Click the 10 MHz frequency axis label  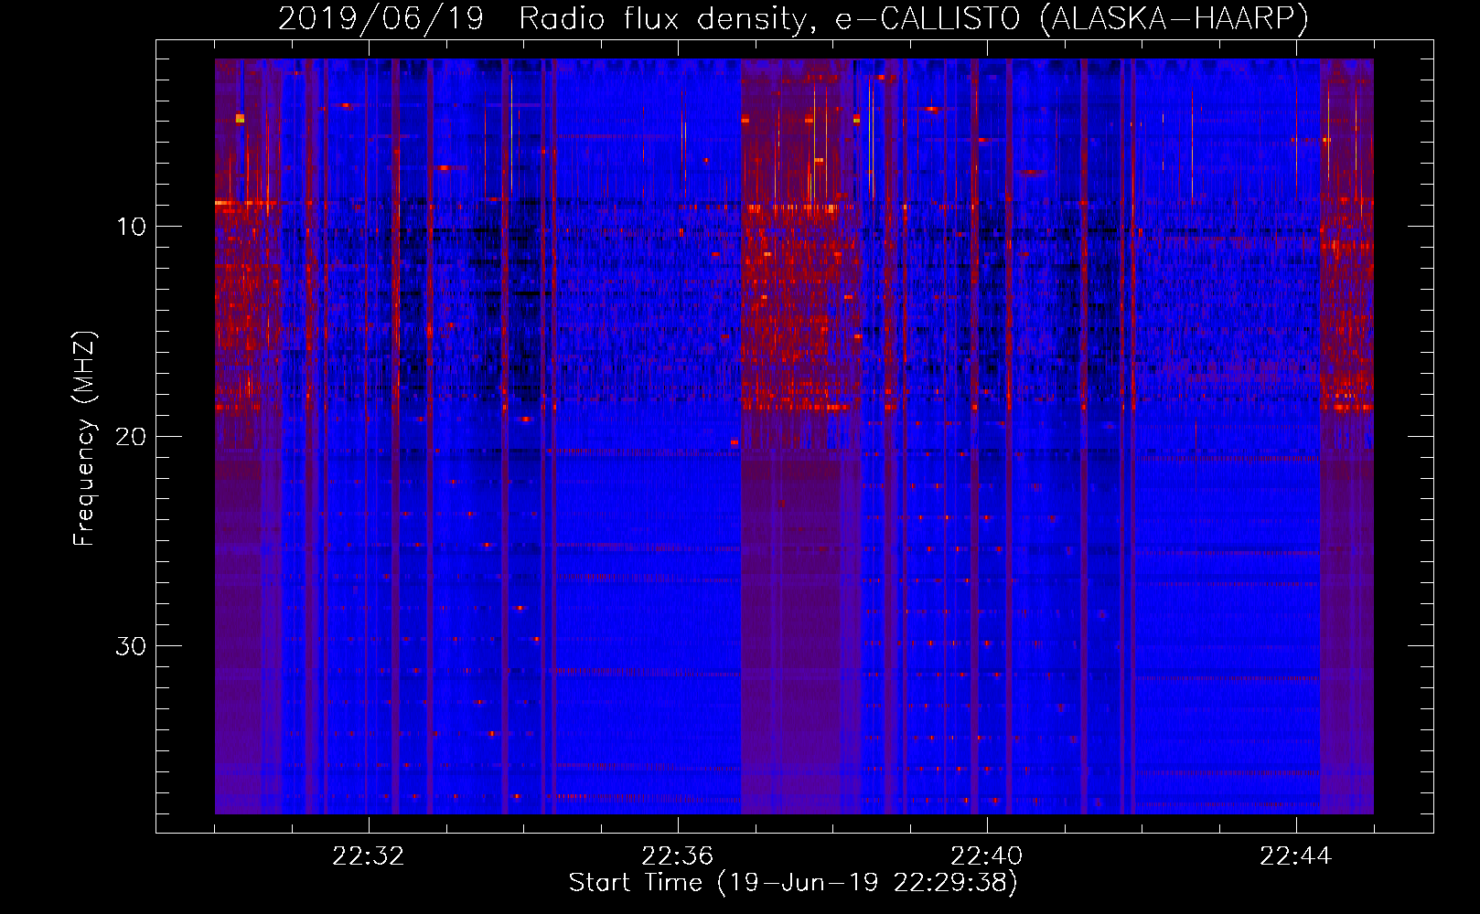(x=132, y=227)
